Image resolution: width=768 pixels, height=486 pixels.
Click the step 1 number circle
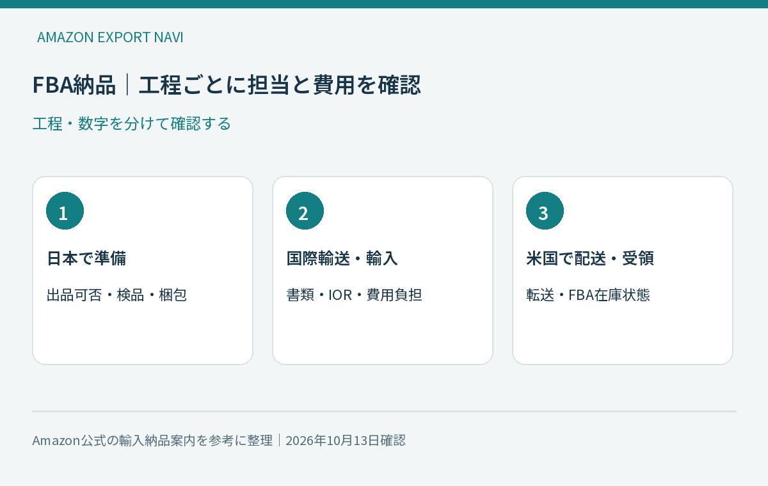[65, 211]
